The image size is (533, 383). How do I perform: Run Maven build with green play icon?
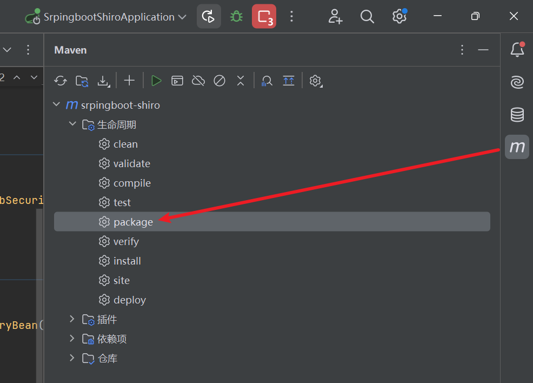pos(156,81)
